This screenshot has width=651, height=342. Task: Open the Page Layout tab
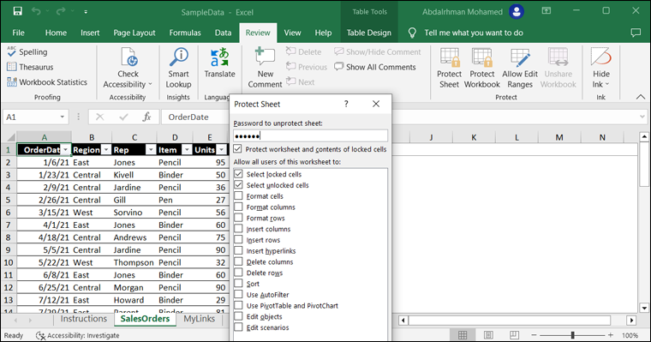(x=134, y=33)
